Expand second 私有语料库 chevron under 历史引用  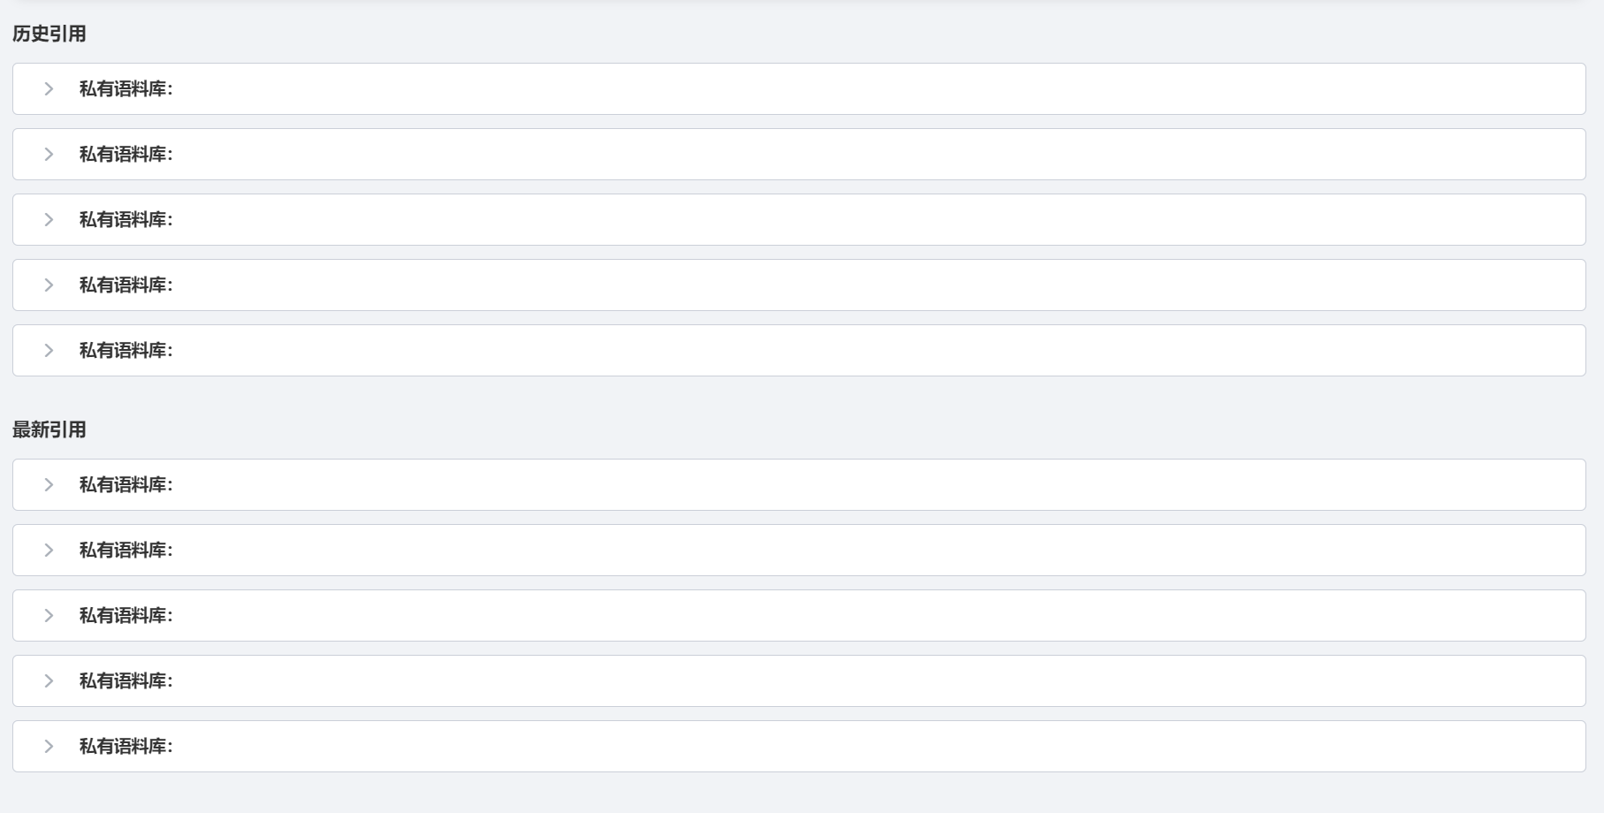[x=49, y=154]
